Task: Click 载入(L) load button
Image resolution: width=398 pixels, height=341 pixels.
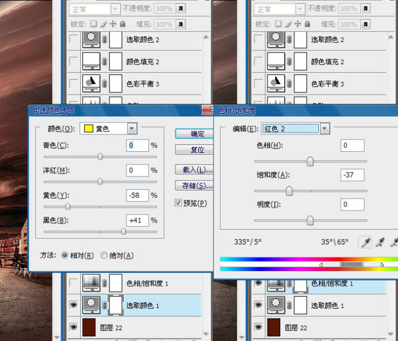Action: tap(194, 170)
